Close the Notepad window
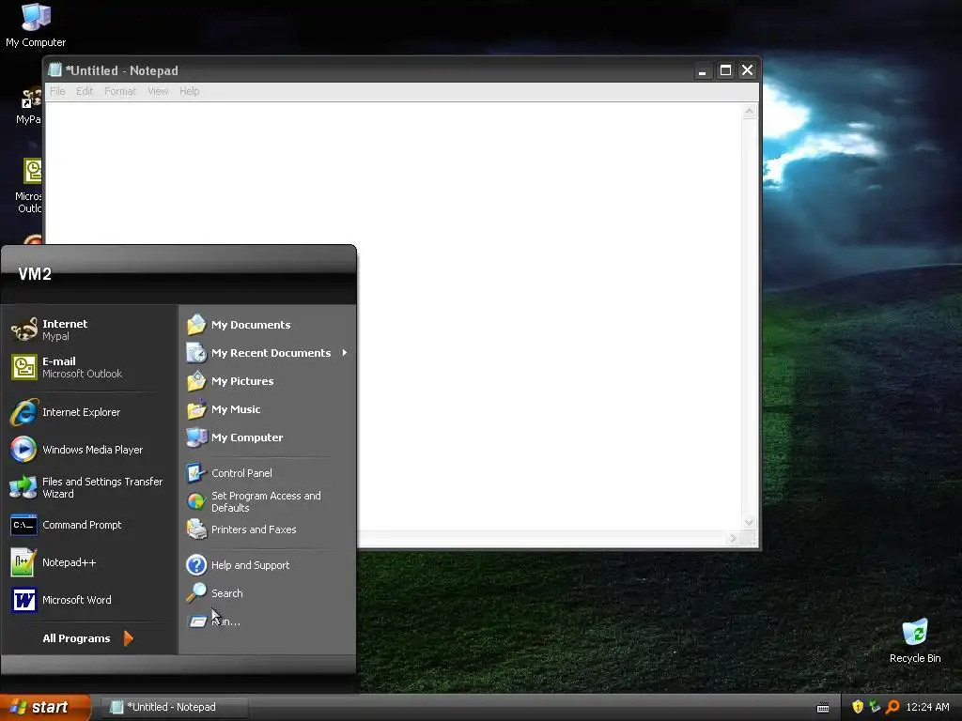Viewport: 962px width, 721px height. click(747, 70)
